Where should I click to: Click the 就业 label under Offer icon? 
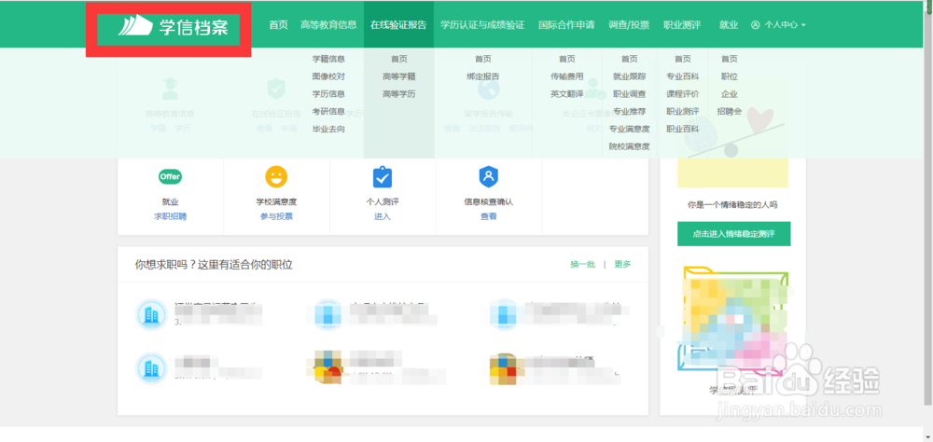[170, 202]
